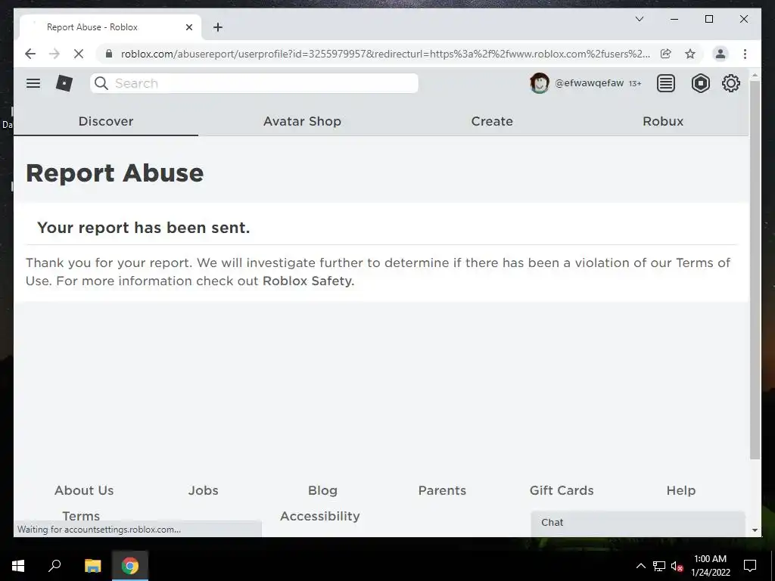Image resolution: width=775 pixels, height=581 pixels.
Task: Stop loading the page
Action: [x=79, y=54]
